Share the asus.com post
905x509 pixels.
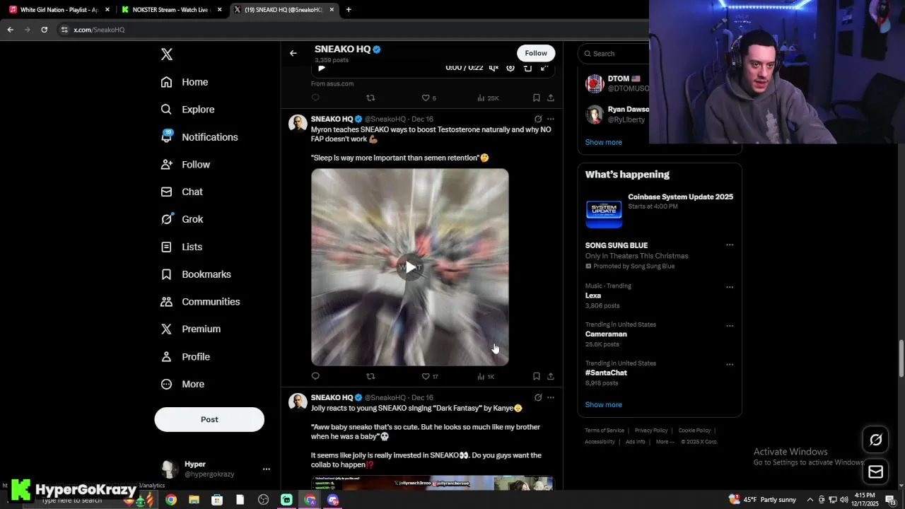click(x=551, y=98)
